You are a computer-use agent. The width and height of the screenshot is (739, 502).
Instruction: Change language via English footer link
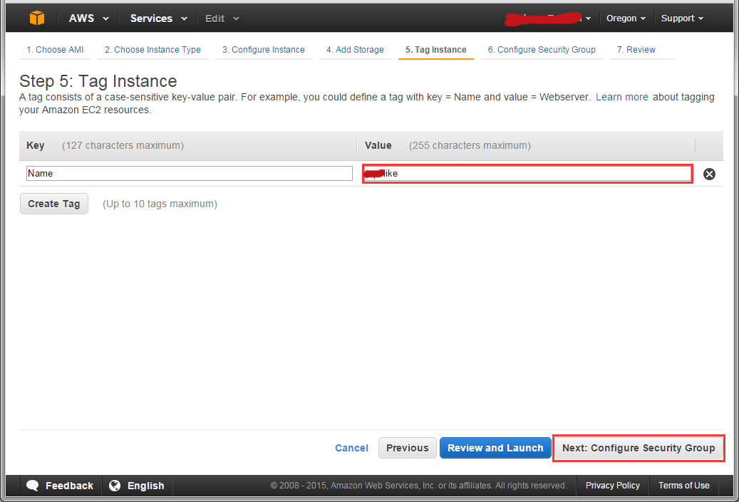(x=145, y=486)
